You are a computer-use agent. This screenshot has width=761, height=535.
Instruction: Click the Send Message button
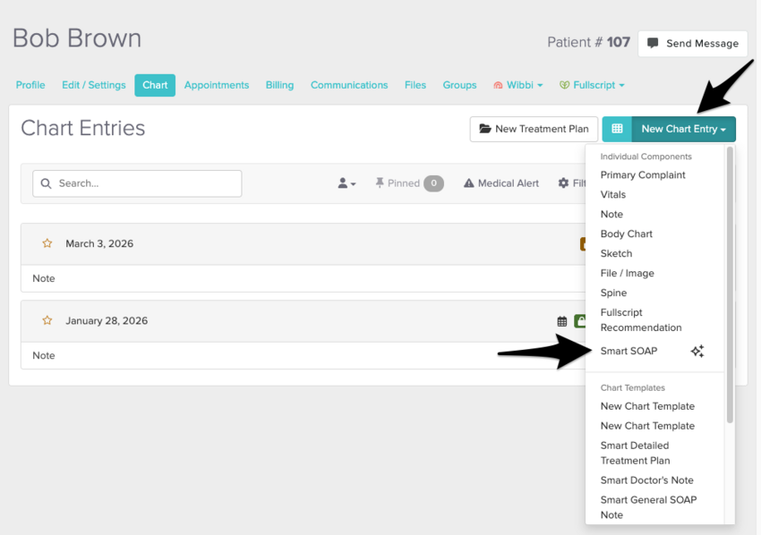coord(693,44)
